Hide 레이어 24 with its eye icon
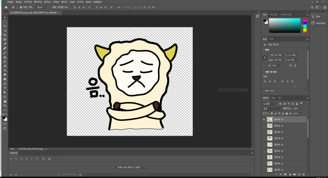Image resolution: width=328 pixels, height=178 pixels. point(264,119)
